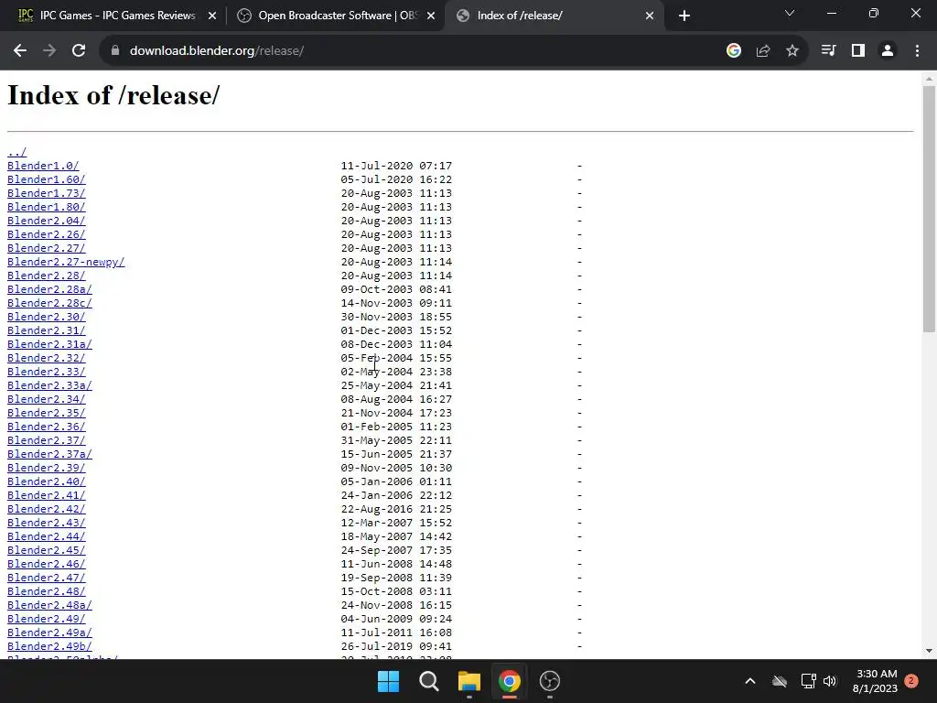
Task: Open the Chrome profile avatar icon
Action: 888,51
